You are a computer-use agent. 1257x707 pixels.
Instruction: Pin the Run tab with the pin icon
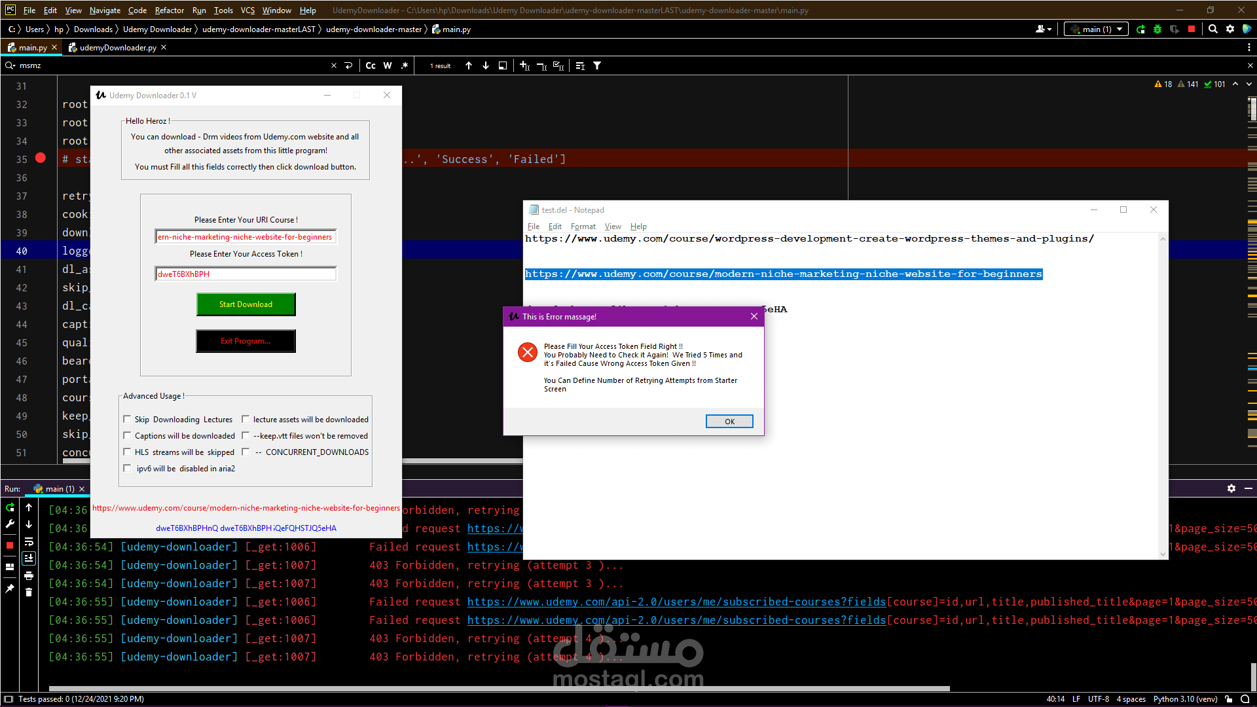[10, 589]
